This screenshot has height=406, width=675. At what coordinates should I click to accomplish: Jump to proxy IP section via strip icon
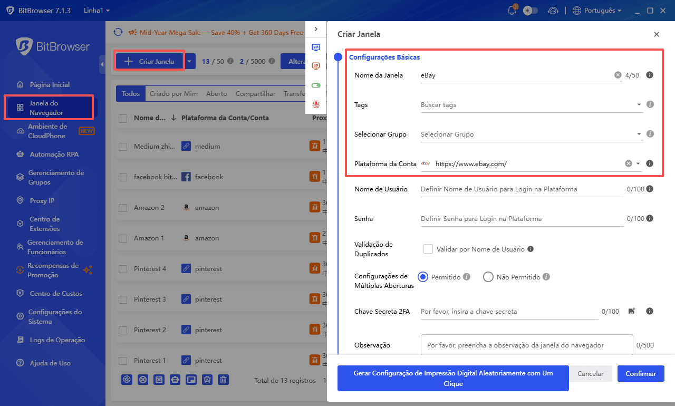click(x=316, y=66)
